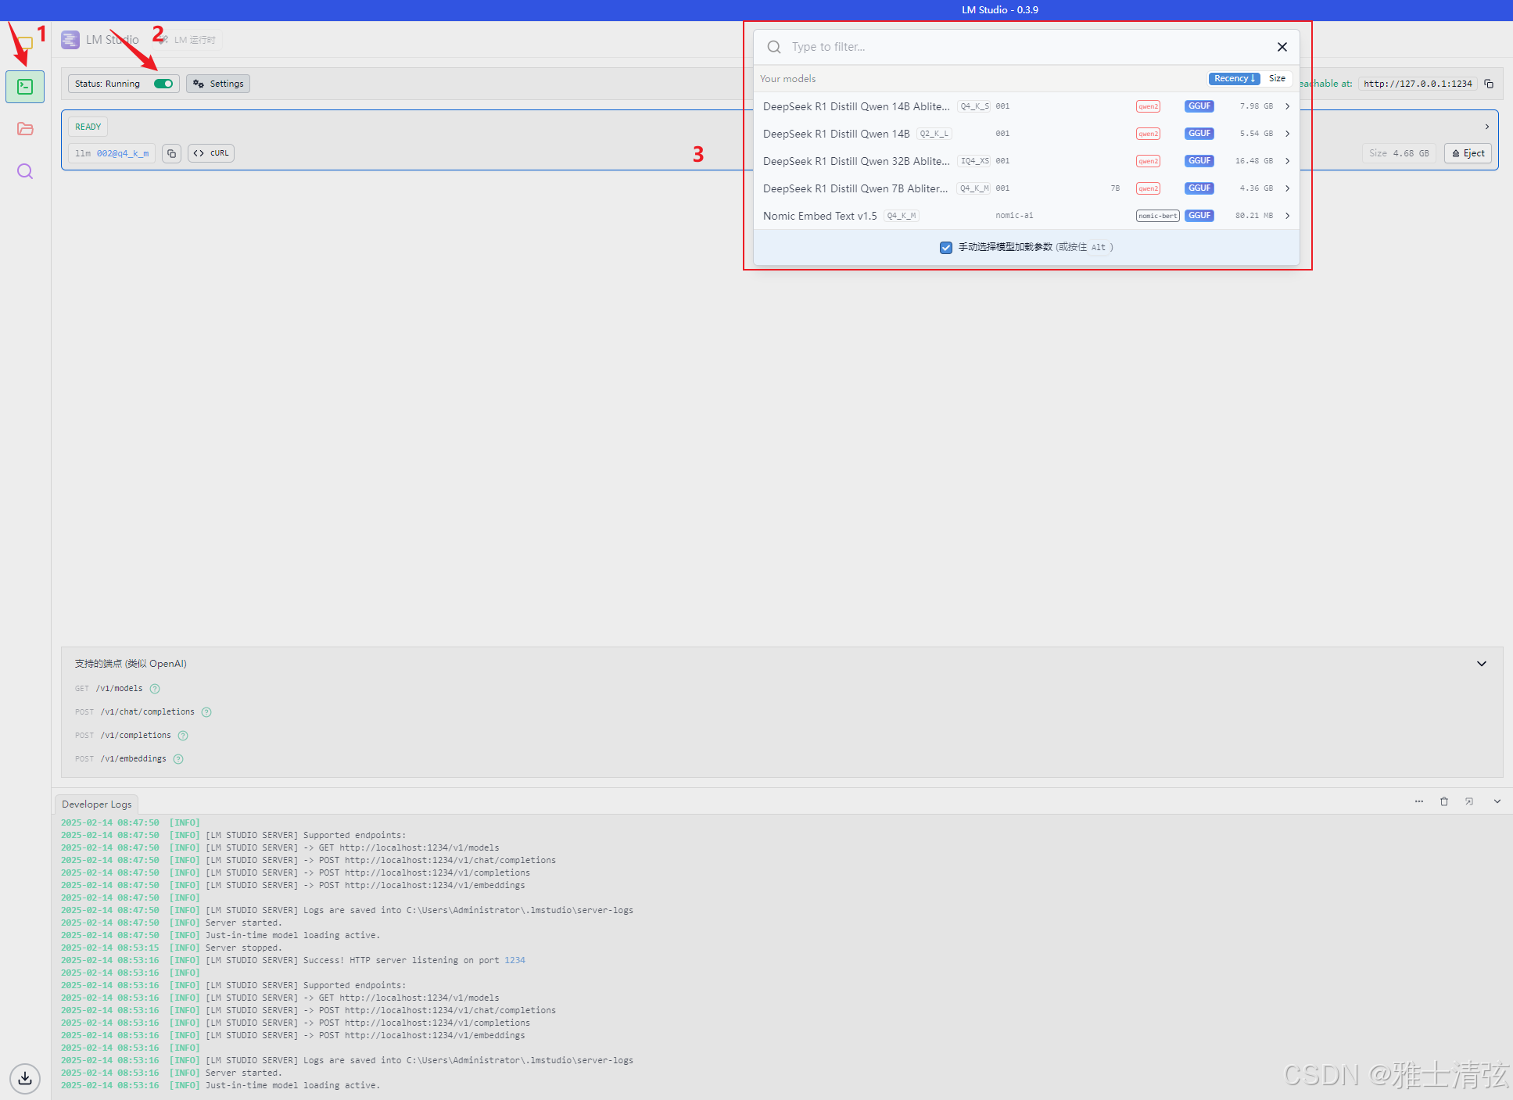Toggle the server Status Running switch
The height and width of the screenshot is (1100, 1513).
click(x=163, y=84)
